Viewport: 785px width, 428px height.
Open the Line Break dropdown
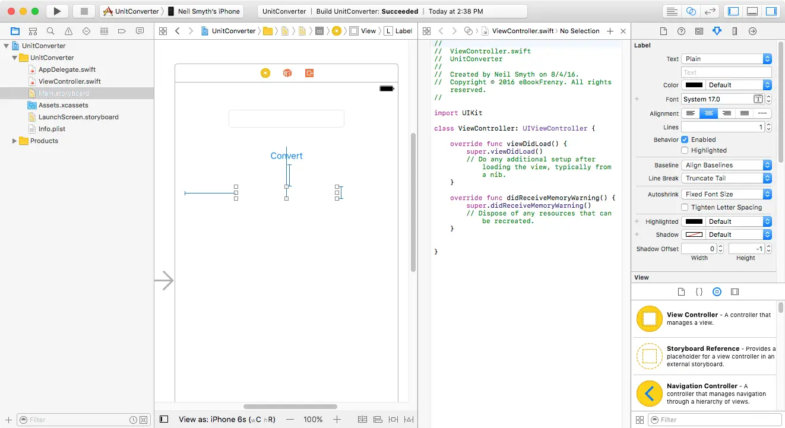(x=726, y=178)
